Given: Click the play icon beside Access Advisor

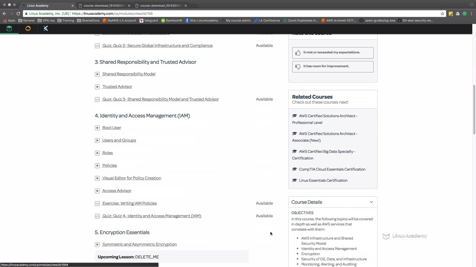Looking at the screenshot, I should (97, 191).
